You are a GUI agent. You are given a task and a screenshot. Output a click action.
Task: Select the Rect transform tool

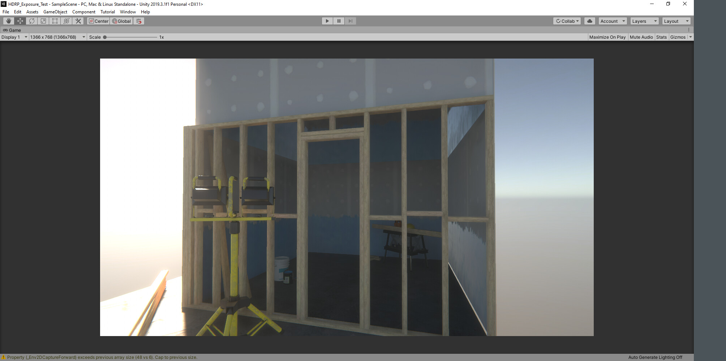click(55, 21)
